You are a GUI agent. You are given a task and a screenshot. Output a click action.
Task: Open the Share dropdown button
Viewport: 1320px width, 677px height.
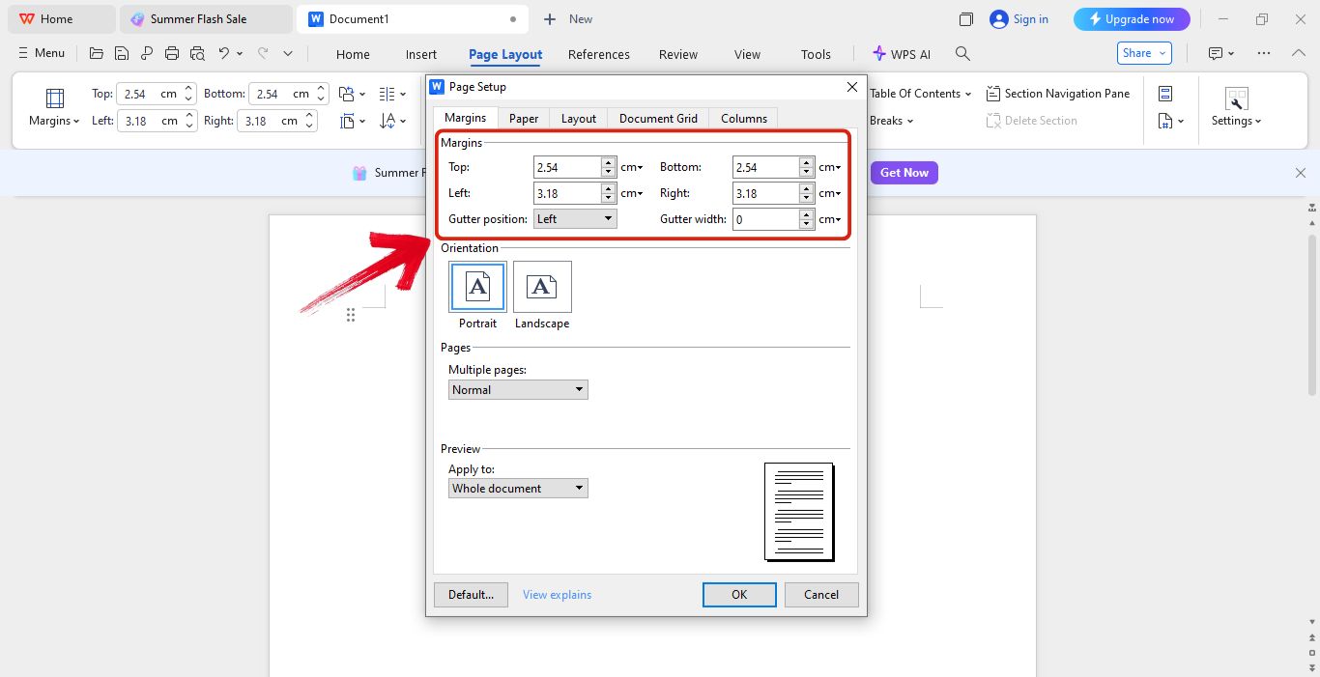1144,53
